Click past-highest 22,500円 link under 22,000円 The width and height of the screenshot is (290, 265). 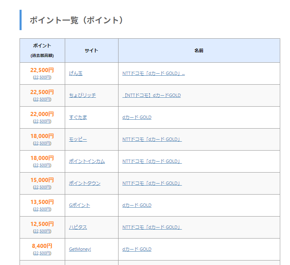click(42, 121)
